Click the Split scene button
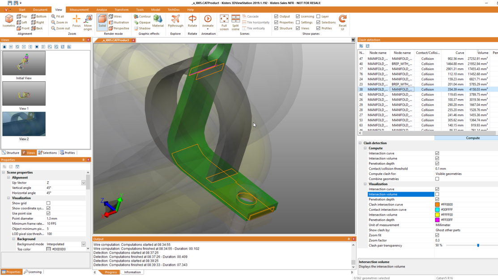 point(236,22)
